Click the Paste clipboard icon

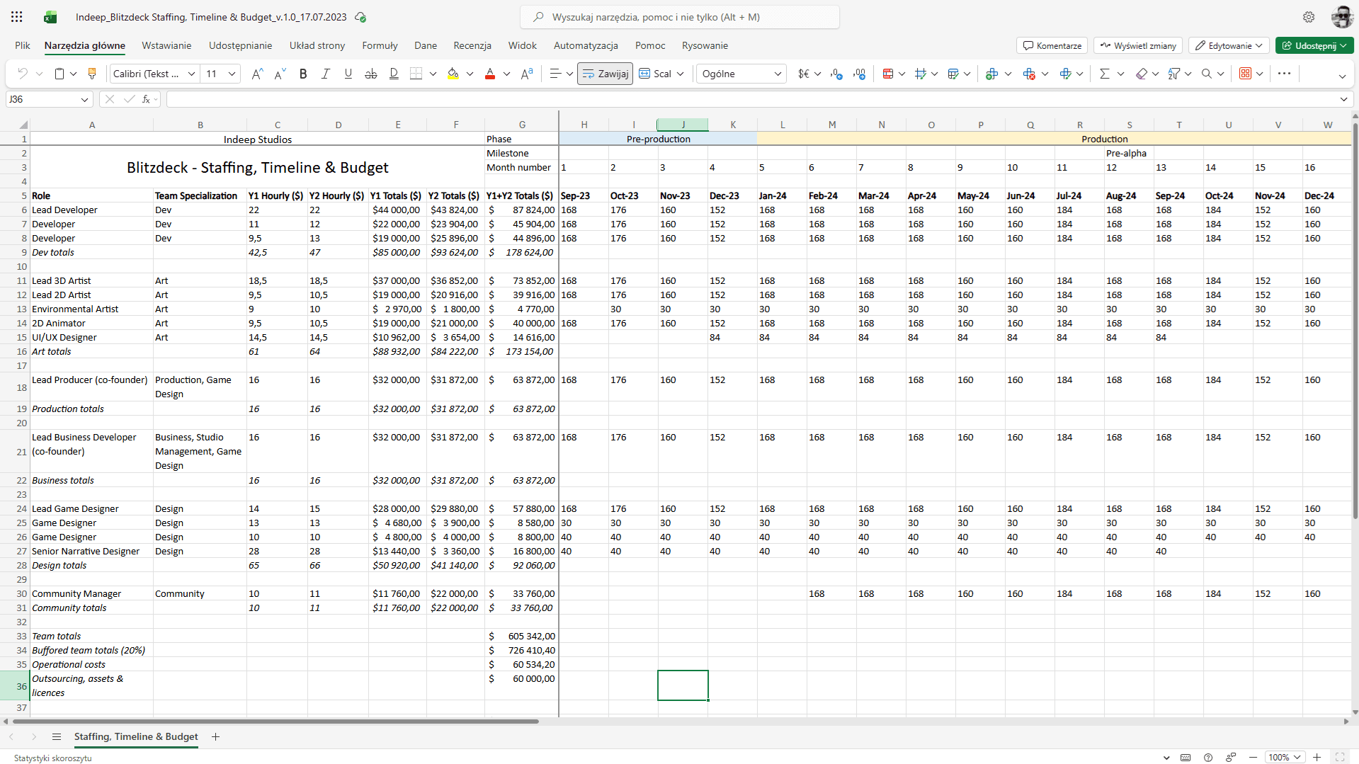pyautogui.click(x=59, y=74)
